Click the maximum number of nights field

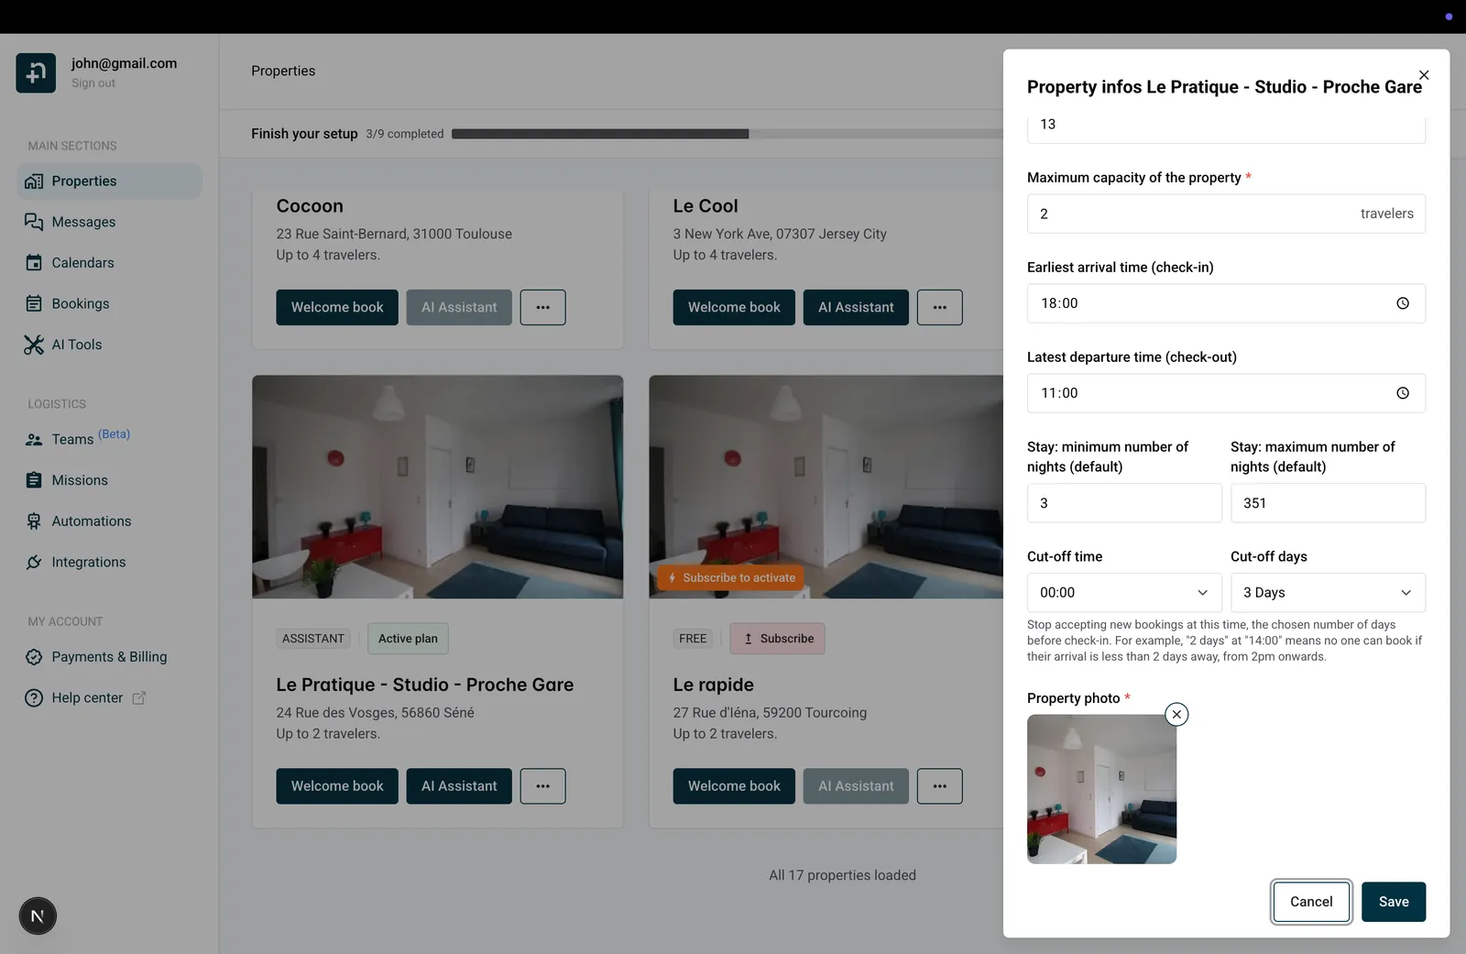click(x=1328, y=503)
